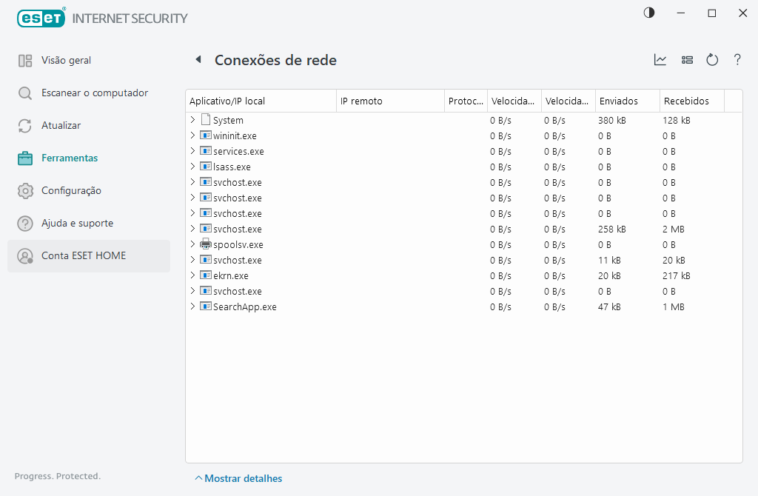
Task: Click Mostrar detalhes link
Action: click(x=243, y=478)
